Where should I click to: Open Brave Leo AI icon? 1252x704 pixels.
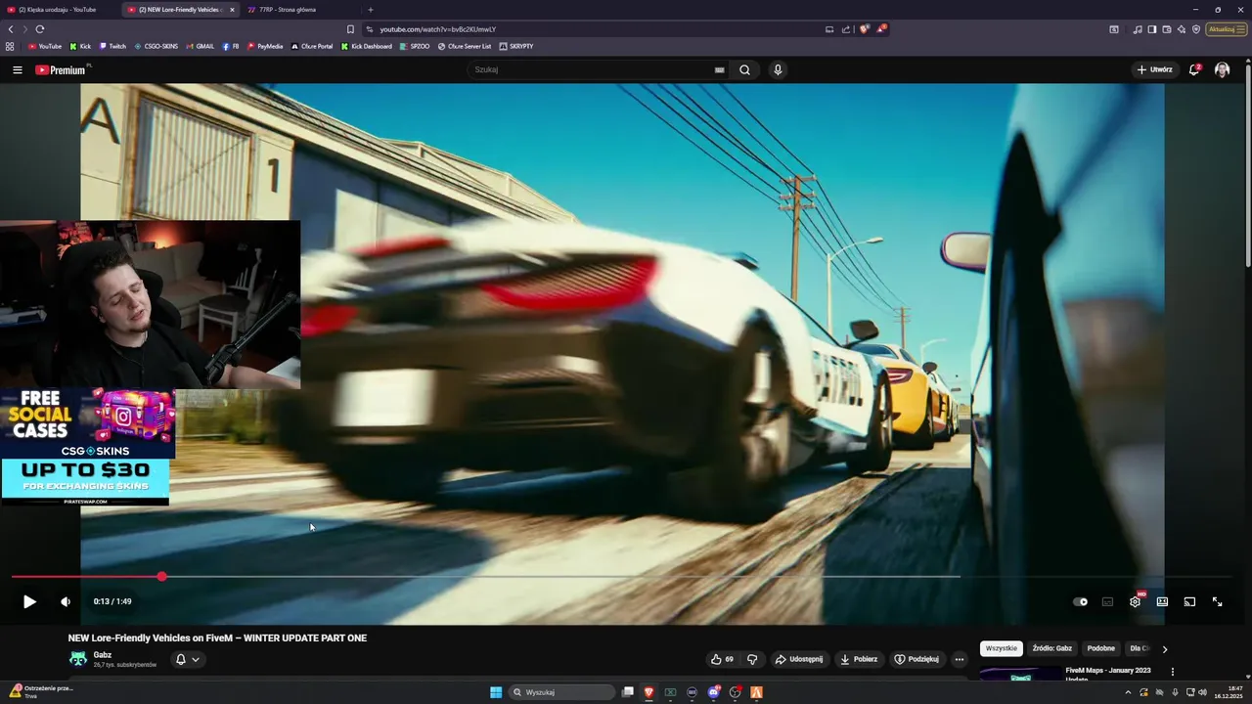pos(1182,29)
